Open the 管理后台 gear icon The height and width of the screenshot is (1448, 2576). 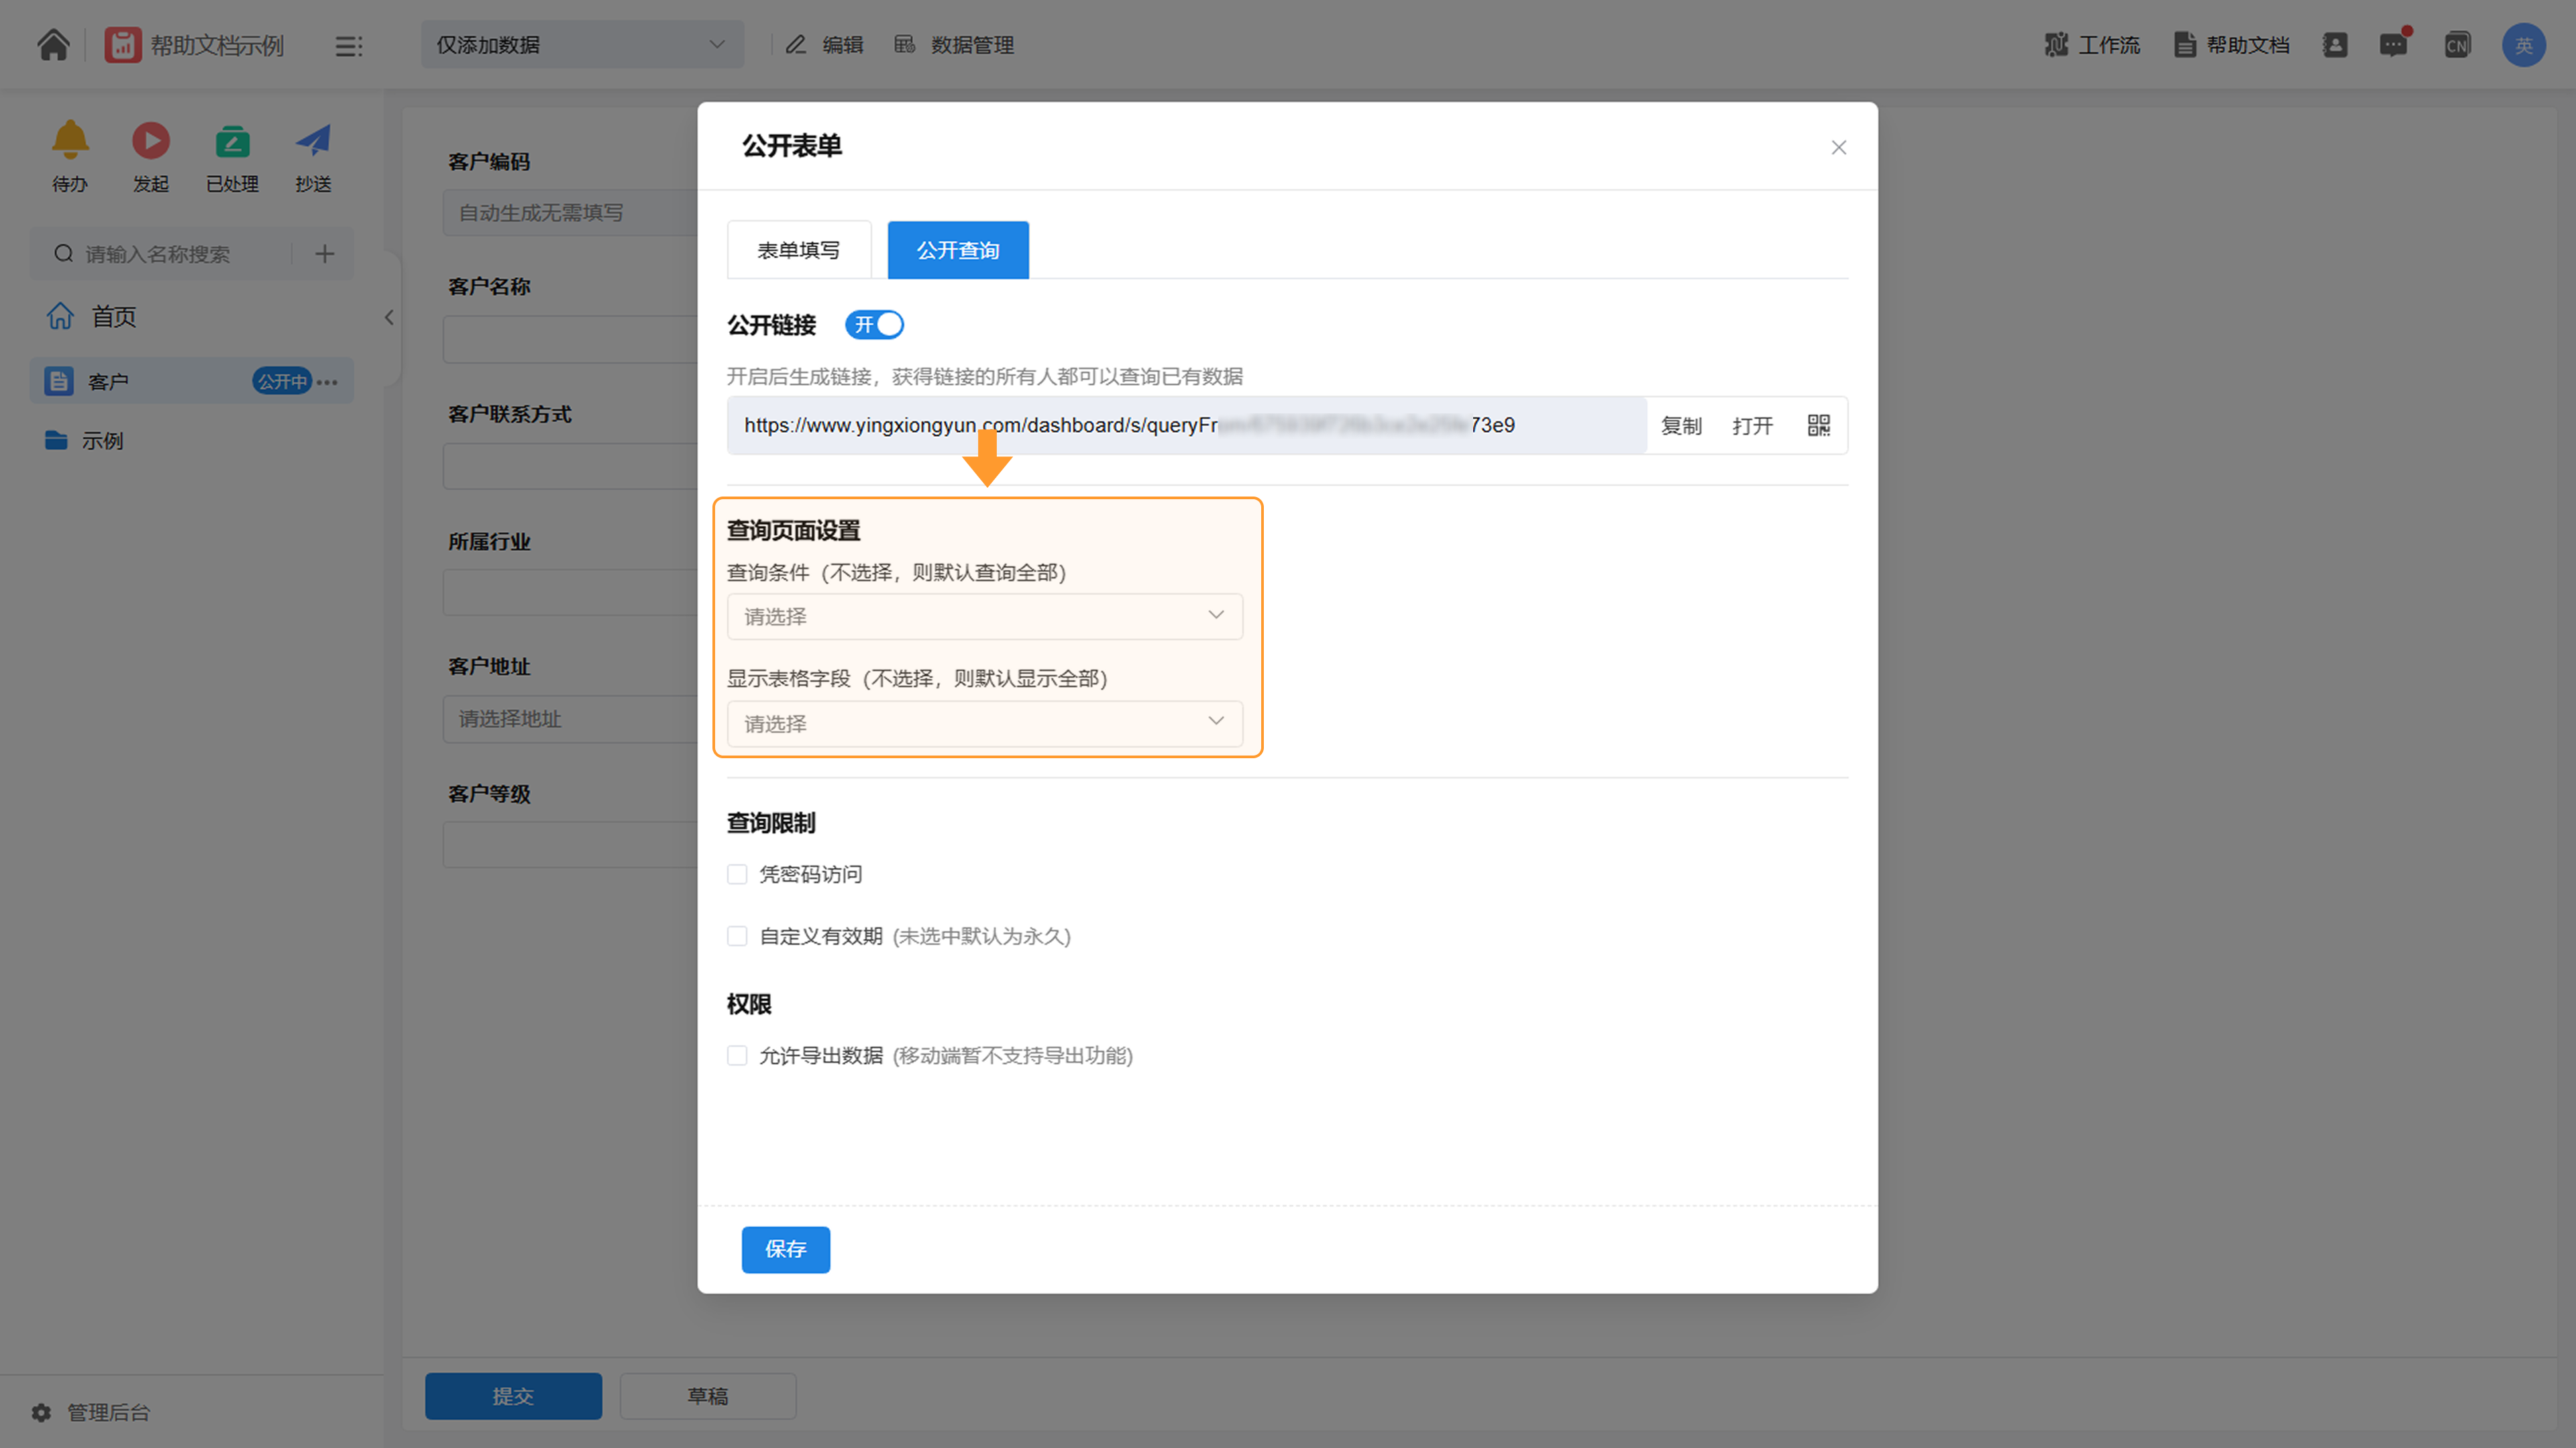[x=41, y=1413]
